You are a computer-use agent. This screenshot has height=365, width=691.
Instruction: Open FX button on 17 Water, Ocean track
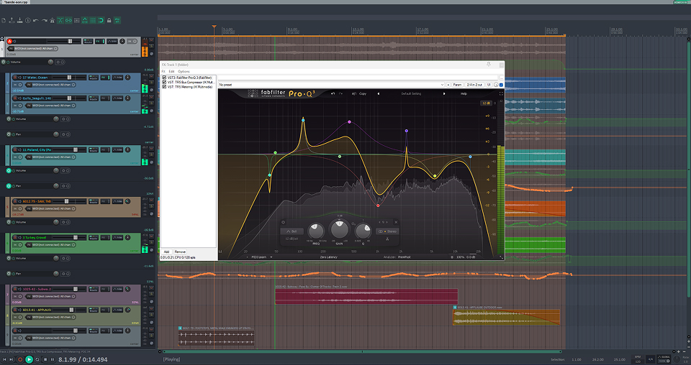104,78
